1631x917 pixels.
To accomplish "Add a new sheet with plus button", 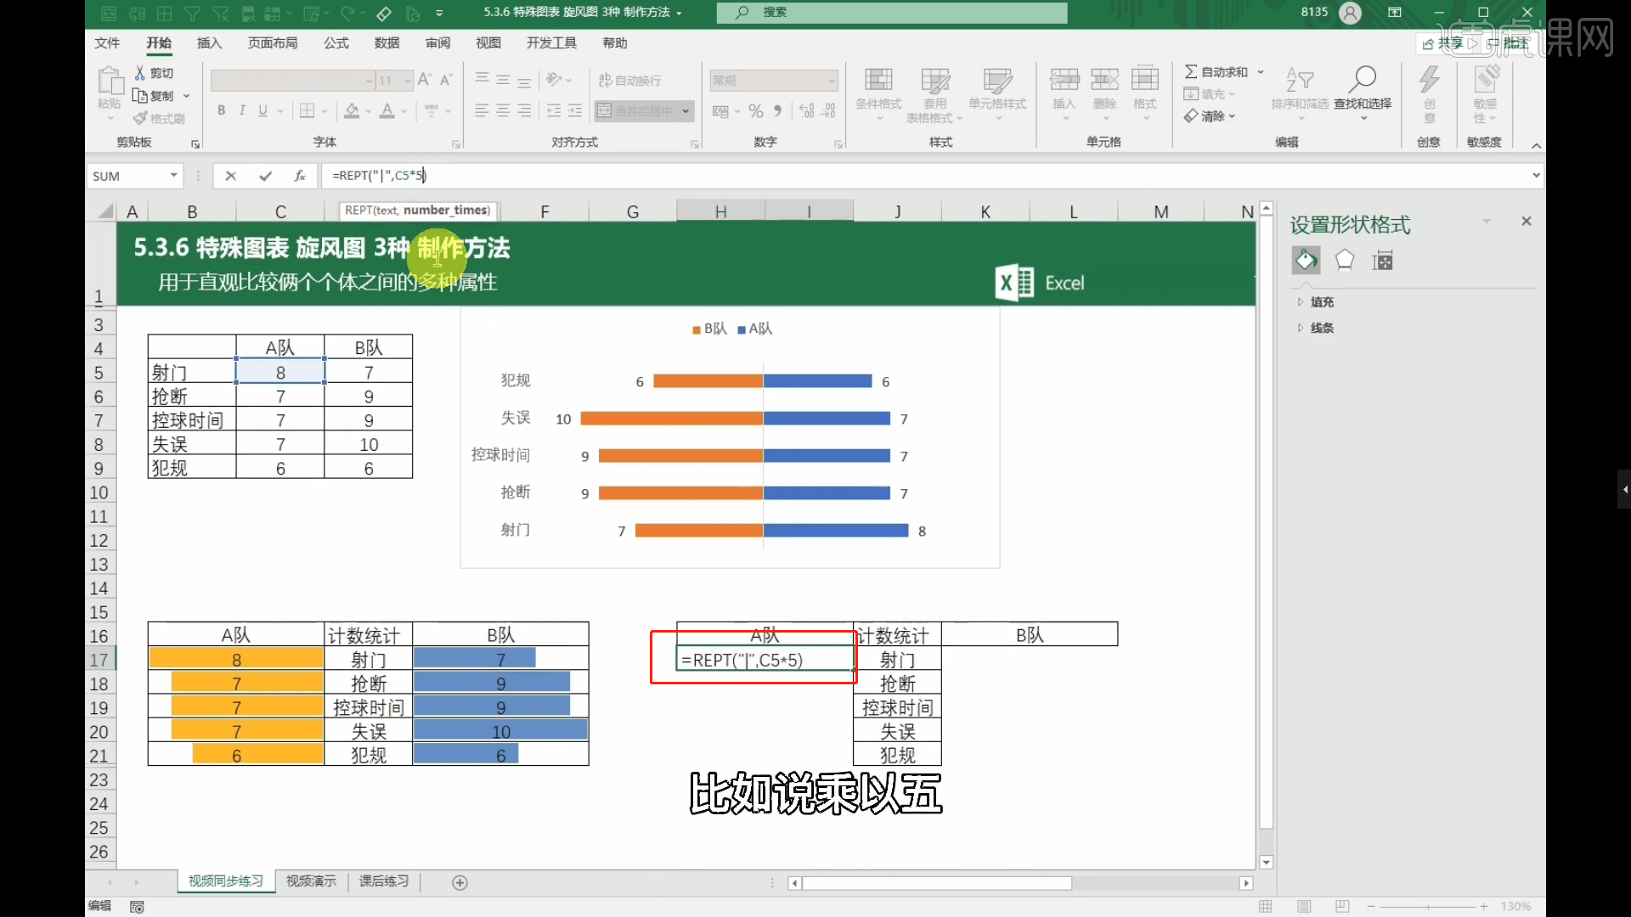I will click(x=460, y=883).
